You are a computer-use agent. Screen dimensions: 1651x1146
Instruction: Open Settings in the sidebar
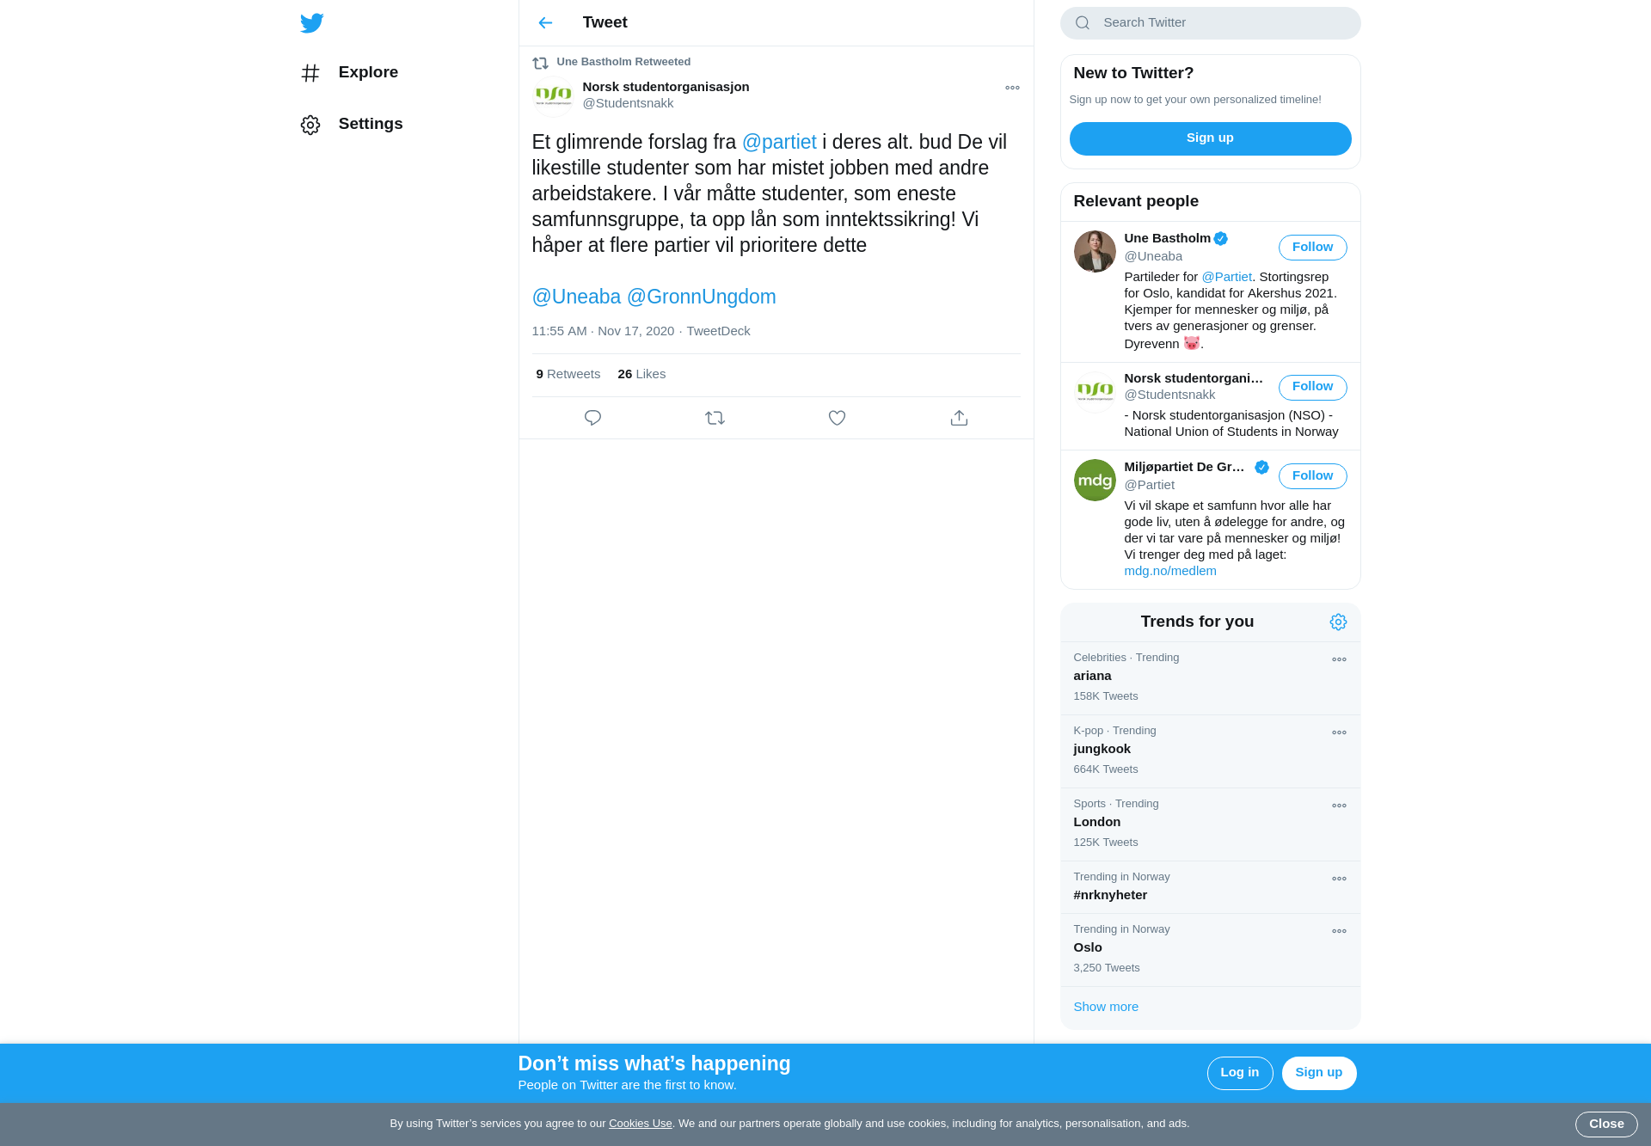[352, 125]
